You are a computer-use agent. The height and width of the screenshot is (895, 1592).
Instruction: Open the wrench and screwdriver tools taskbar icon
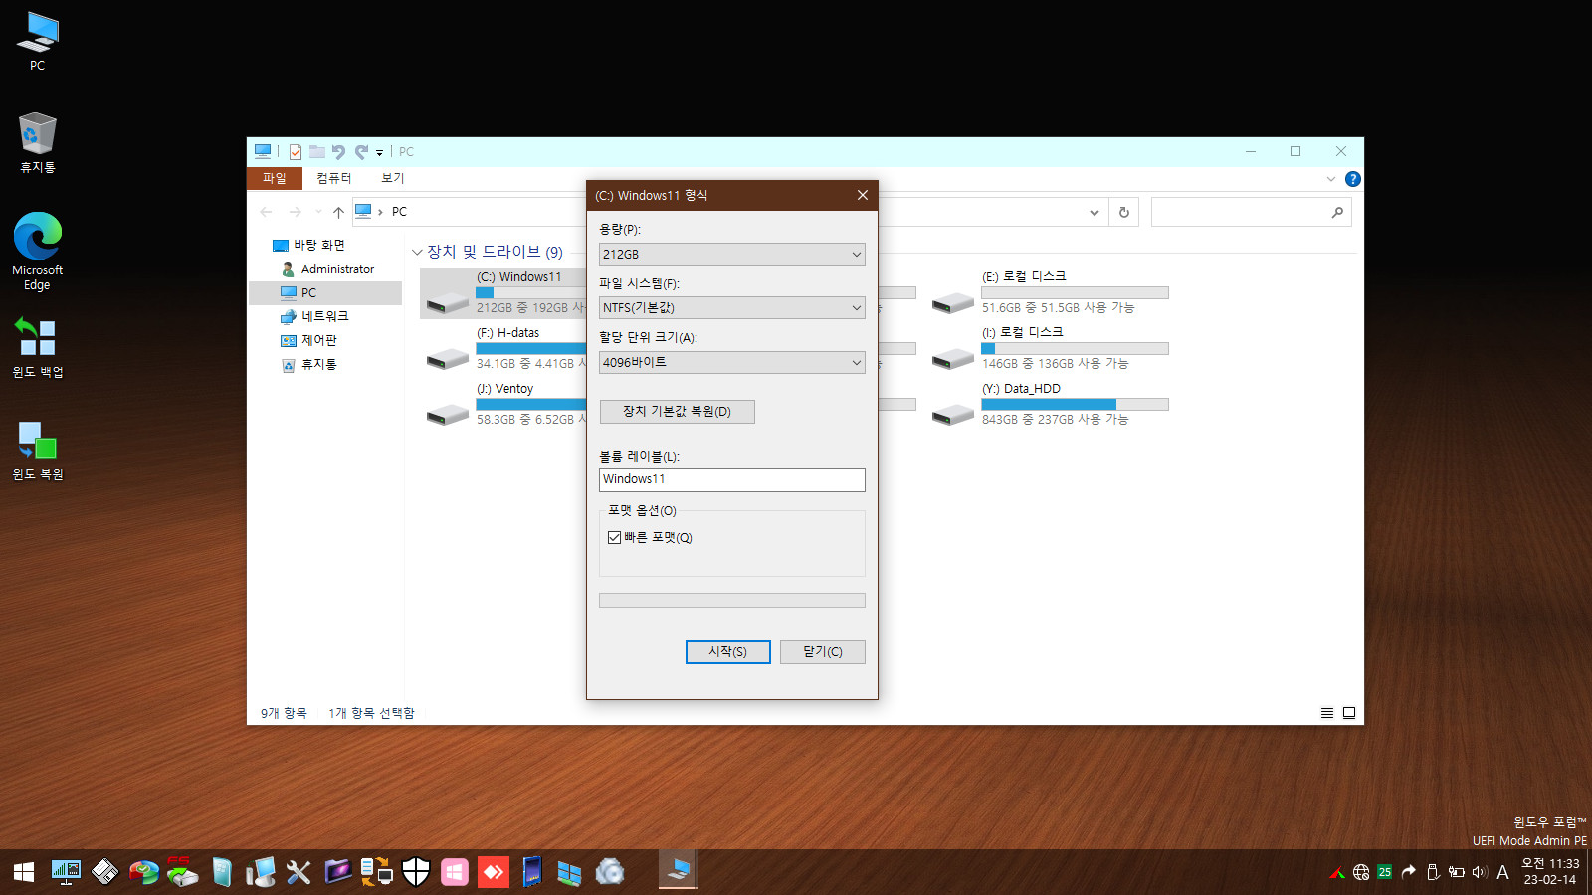(298, 872)
